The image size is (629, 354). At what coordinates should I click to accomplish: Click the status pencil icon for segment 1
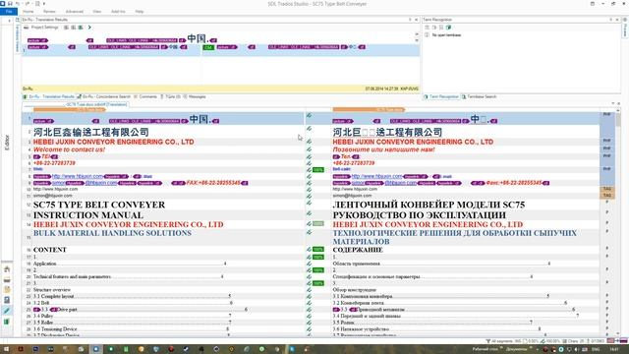point(309,115)
